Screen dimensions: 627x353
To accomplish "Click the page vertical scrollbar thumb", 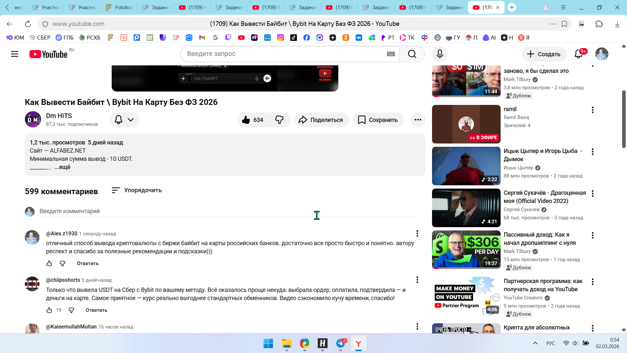I will click(x=623, y=119).
